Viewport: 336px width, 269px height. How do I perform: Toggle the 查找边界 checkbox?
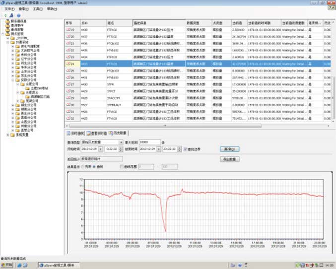click(186, 148)
